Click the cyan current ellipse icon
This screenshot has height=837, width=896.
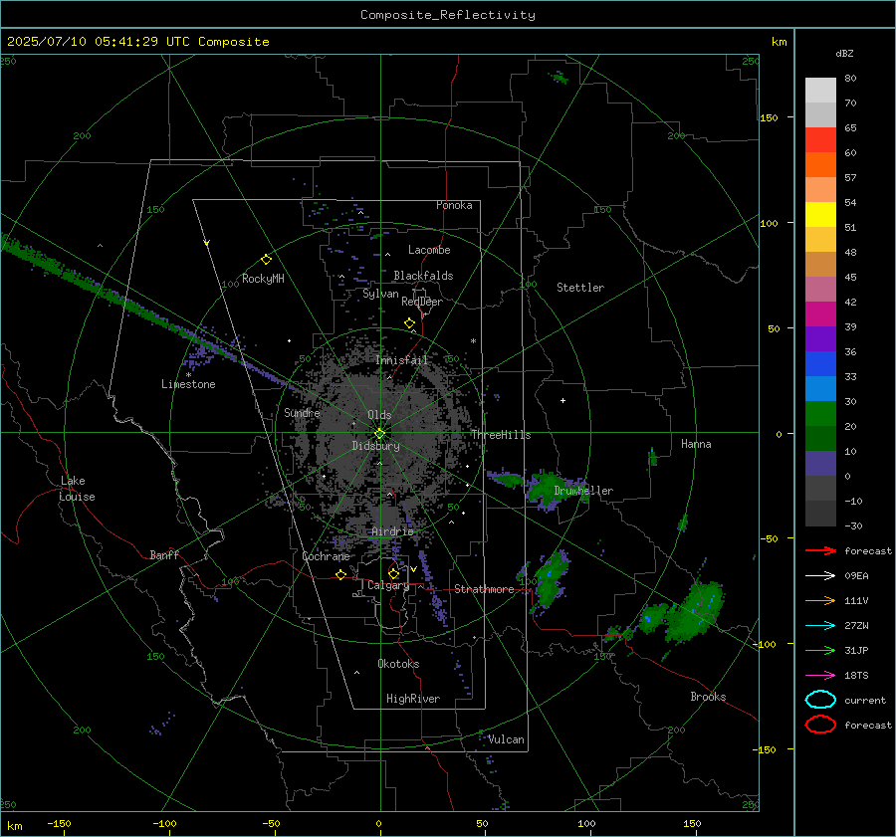tap(820, 700)
